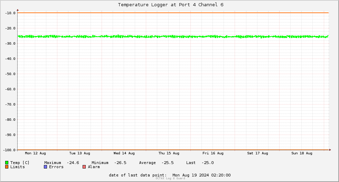The width and height of the screenshot is (339, 182).
Task: Click the Average value -25.5
Action: click(x=168, y=163)
